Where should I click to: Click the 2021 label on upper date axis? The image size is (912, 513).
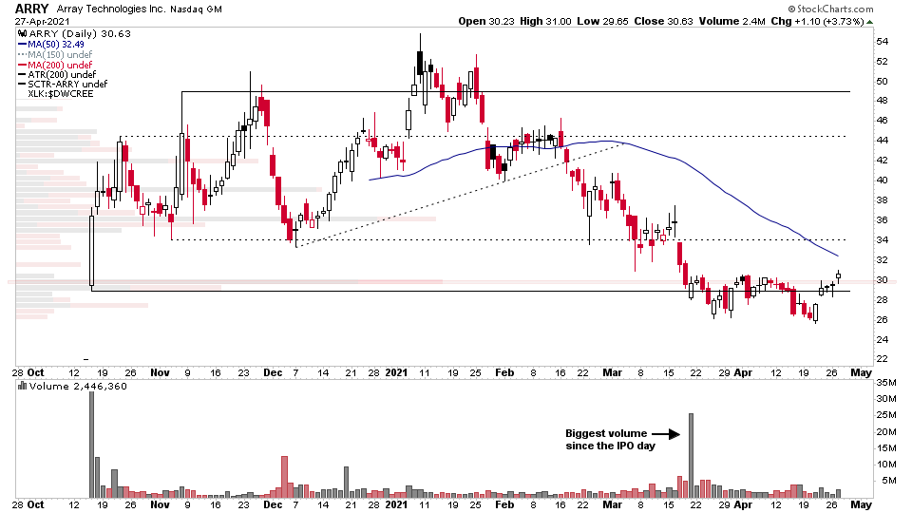click(x=396, y=372)
